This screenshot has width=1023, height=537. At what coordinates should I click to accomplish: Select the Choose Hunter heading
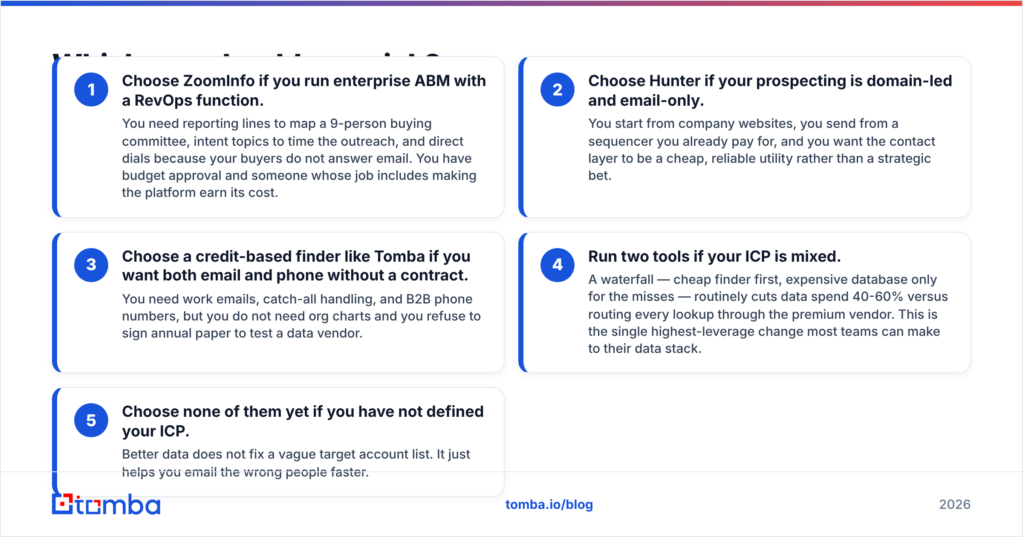(x=770, y=90)
